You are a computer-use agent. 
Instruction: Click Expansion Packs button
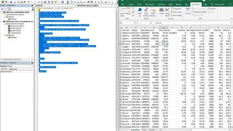(199, 12)
